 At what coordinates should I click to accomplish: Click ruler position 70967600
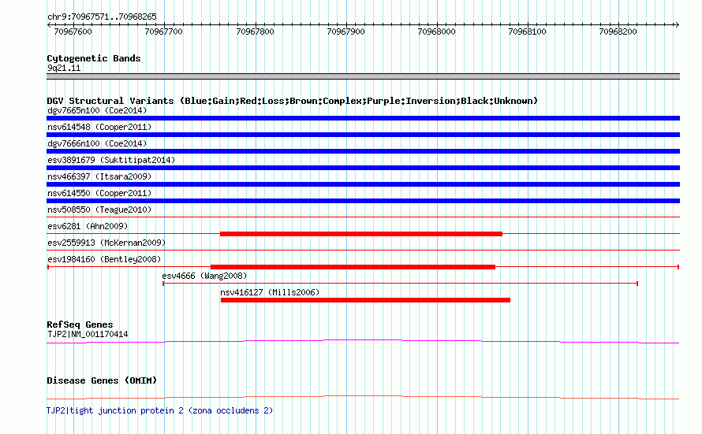73,32
